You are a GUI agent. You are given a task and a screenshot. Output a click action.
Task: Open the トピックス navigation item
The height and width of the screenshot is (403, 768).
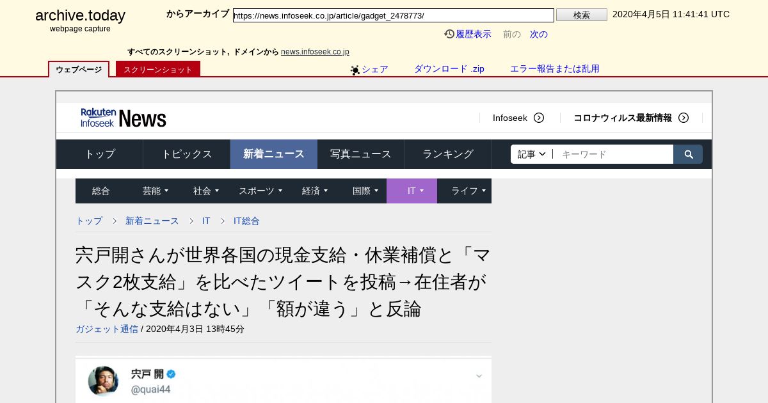187,154
